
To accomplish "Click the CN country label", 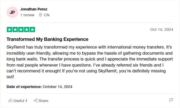I will 47,15.
